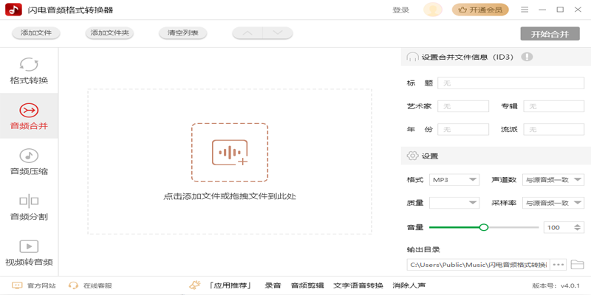This screenshot has height=295, width=591.
Task: Click the user avatar icon
Action: pyautogui.click(x=433, y=10)
